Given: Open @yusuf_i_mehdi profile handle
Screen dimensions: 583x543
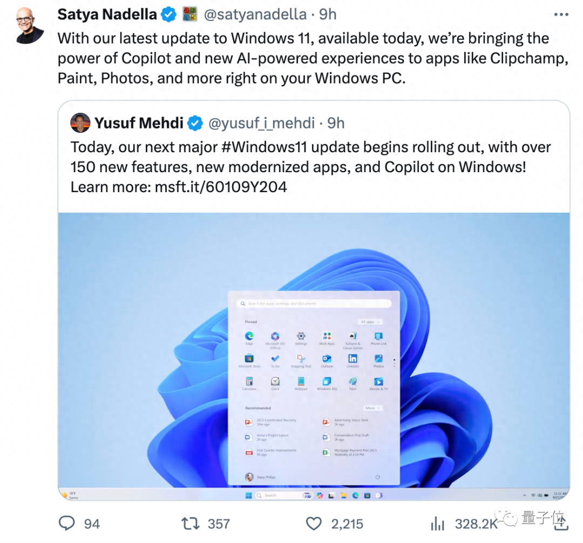Looking at the screenshot, I should tap(261, 123).
